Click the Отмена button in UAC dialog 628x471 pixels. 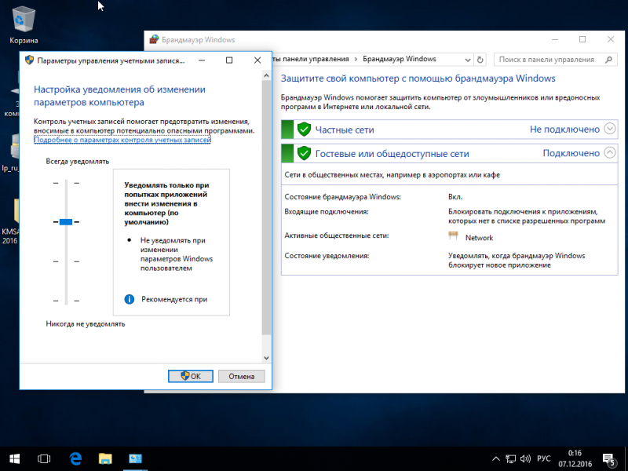(x=242, y=376)
